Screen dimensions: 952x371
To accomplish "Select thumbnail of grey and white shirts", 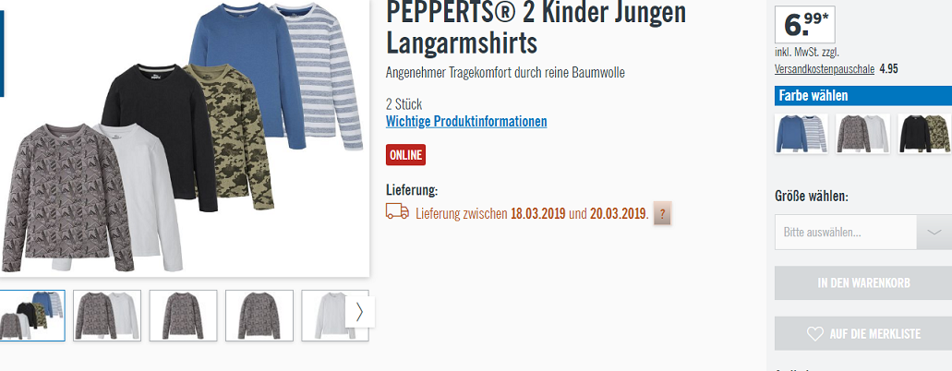I will [107, 315].
